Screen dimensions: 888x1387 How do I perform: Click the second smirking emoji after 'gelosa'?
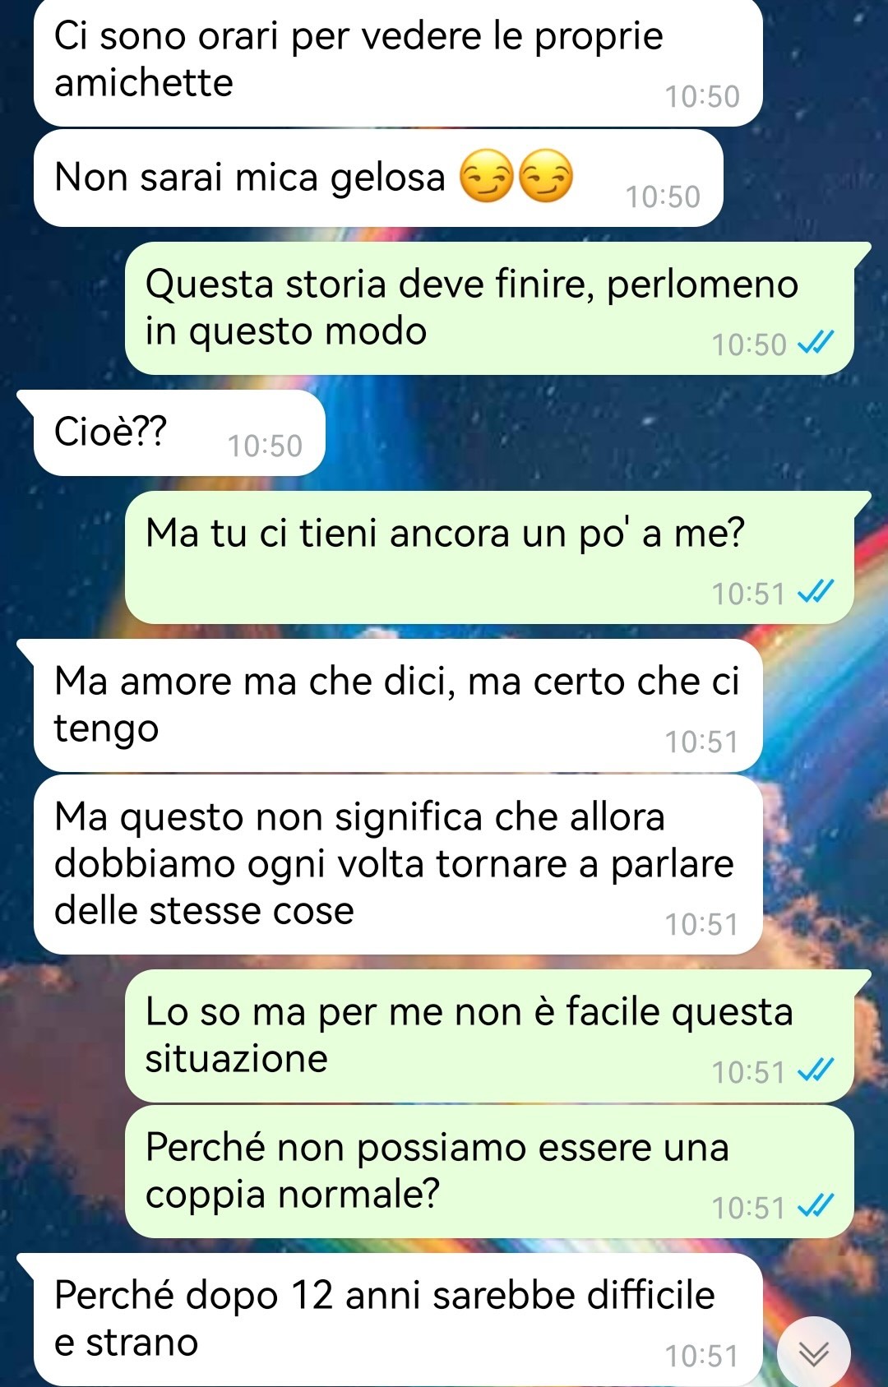(546, 177)
